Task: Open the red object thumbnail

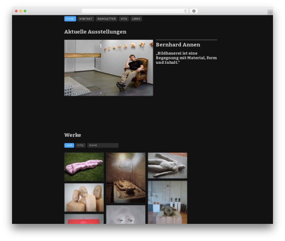Action: click(84, 219)
